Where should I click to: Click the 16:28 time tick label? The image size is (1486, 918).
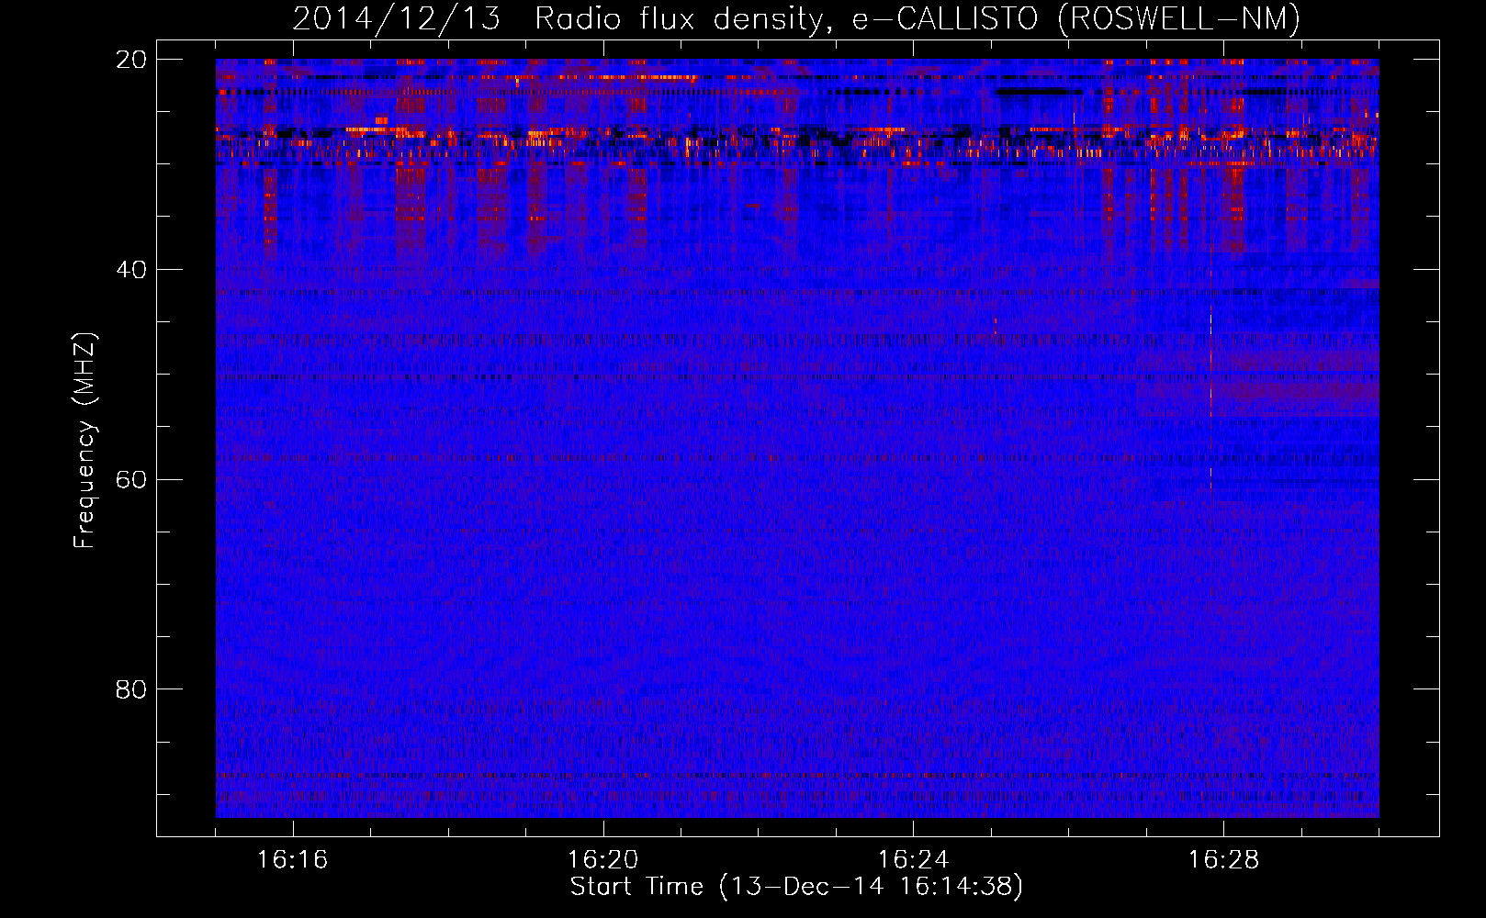click(1224, 860)
